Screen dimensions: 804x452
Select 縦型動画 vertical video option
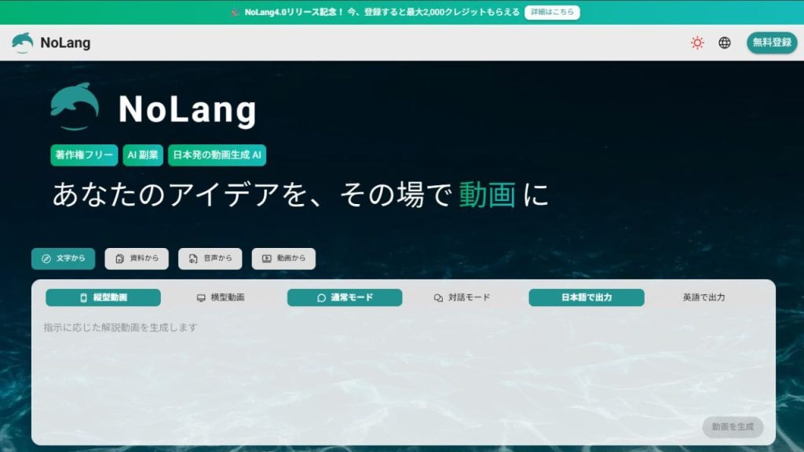pos(103,297)
